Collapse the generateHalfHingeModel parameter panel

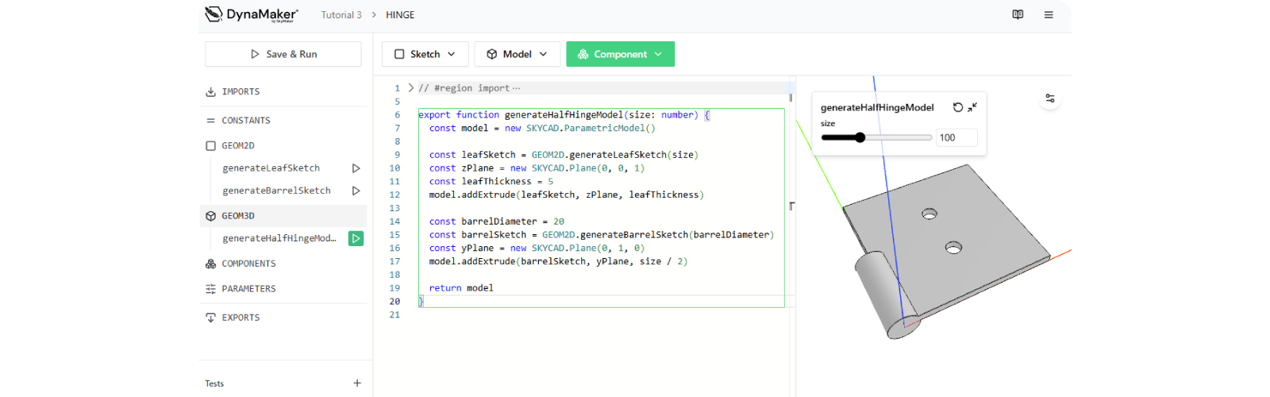click(972, 107)
